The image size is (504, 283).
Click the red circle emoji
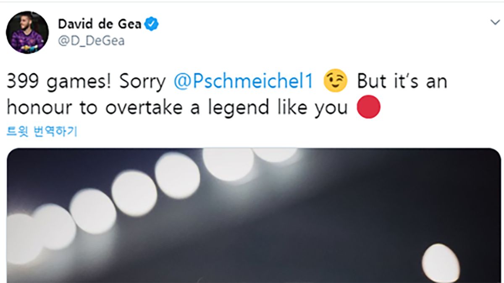point(368,107)
